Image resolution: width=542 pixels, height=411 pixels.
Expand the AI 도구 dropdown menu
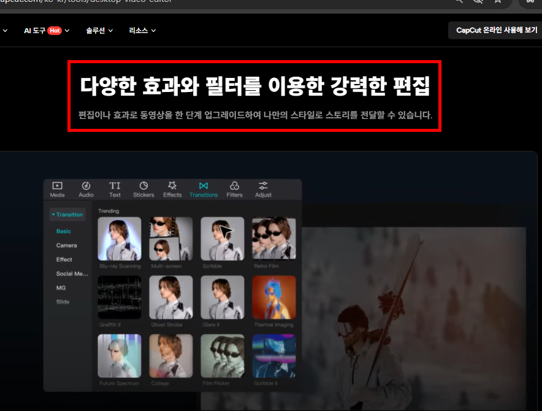pyautogui.click(x=46, y=30)
